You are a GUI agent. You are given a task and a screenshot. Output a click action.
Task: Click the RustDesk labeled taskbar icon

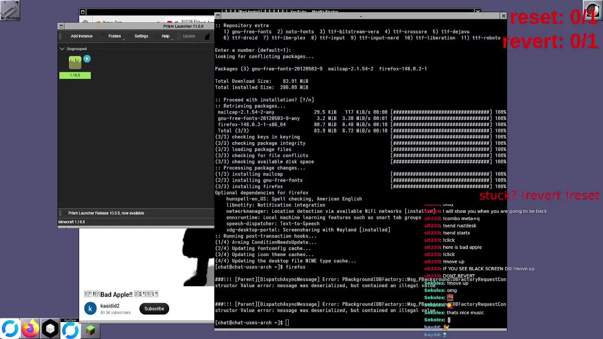pyautogui.click(x=70, y=329)
